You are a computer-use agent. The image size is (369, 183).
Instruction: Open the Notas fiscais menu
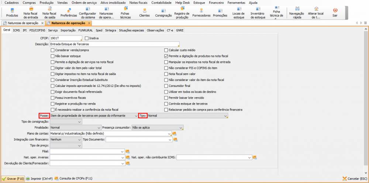click(x=138, y=3)
